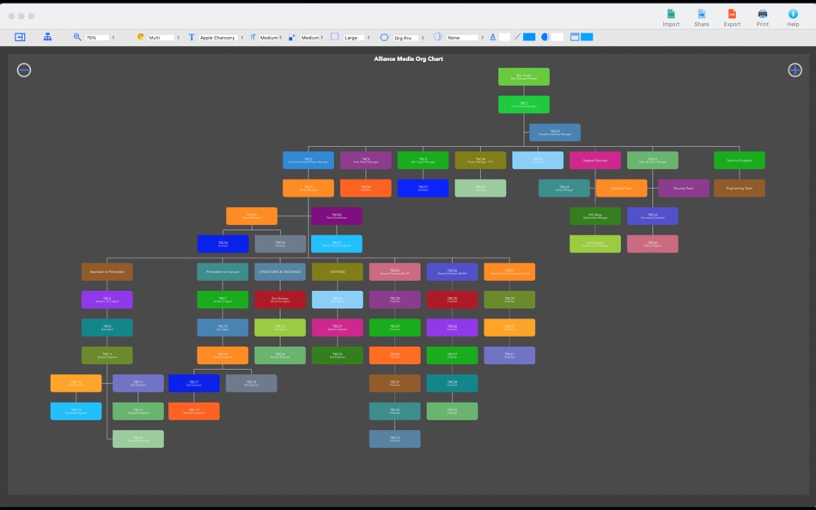Select the STATIONS node
Screen dimensions: 816x510
[x=338, y=271]
